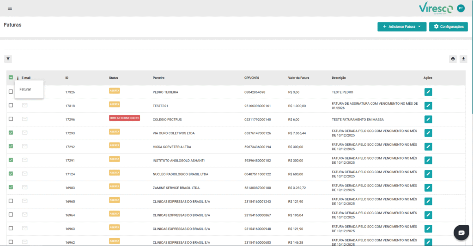
Task: Toggle the select-all header checkbox
Action: [x=11, y=78]
